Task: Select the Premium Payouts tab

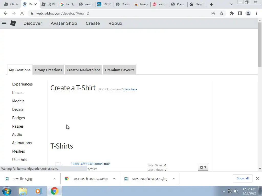Action: pos(120,70)
